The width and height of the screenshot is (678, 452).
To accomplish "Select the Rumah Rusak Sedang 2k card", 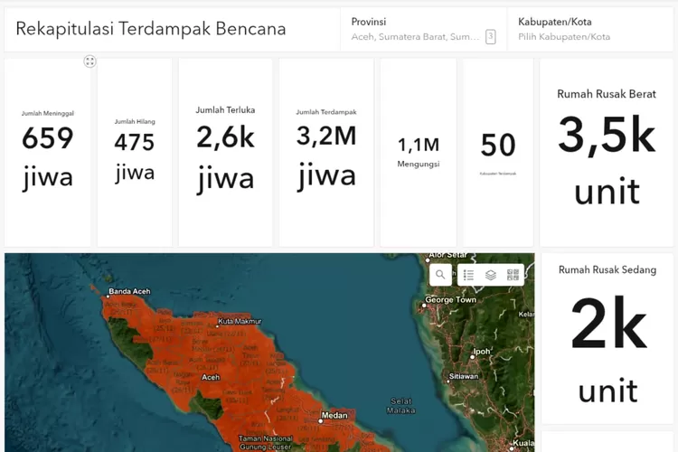I will (x=607, y=338).
